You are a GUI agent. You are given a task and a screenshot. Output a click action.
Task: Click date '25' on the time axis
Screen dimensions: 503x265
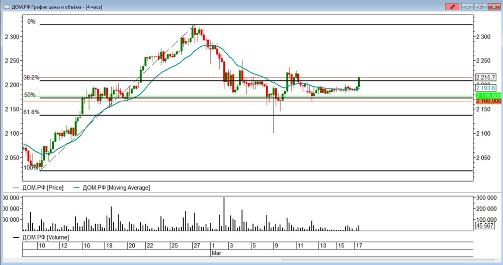174,246
